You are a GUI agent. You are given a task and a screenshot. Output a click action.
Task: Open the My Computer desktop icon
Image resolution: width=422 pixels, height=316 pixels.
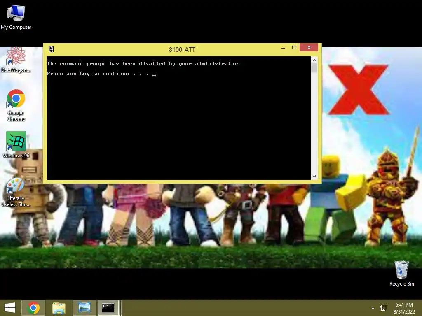tap(16, 16)
